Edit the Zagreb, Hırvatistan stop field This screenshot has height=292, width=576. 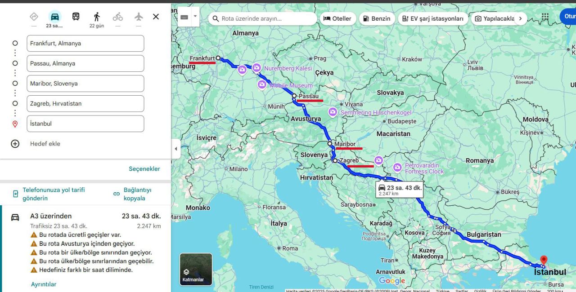[x=85, y=103]
